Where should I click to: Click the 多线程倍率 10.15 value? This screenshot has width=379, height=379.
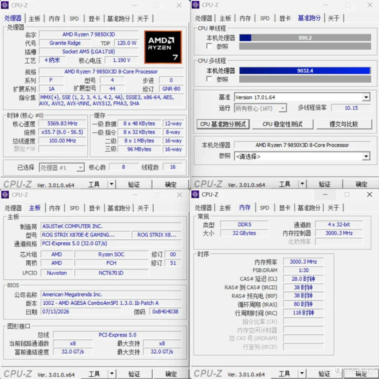click(x=351, y=108)
